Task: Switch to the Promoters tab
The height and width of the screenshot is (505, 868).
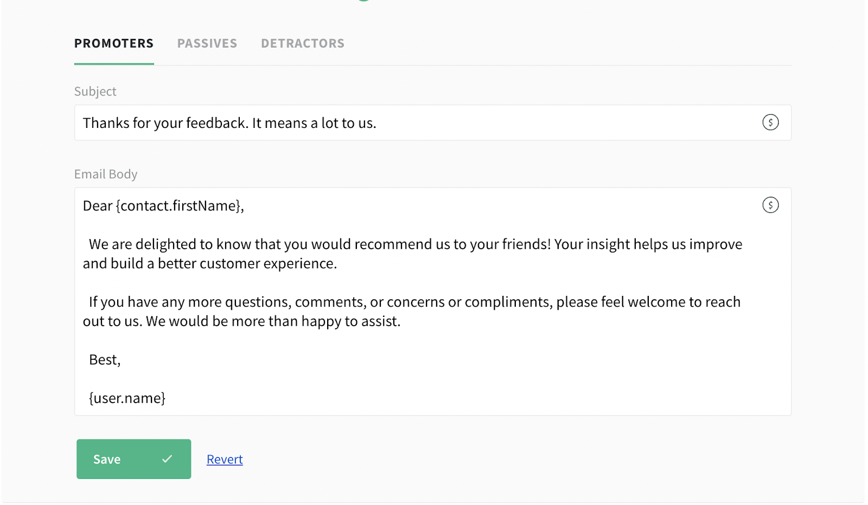Action: coord(114,43)
